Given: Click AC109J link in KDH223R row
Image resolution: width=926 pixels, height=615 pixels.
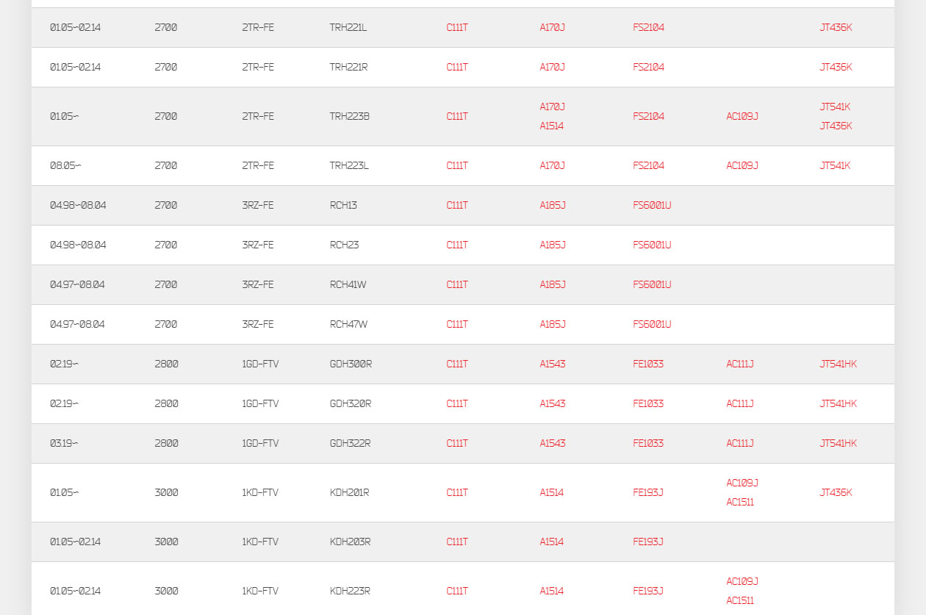Looking at the screenshot, I should coord(742,582).
